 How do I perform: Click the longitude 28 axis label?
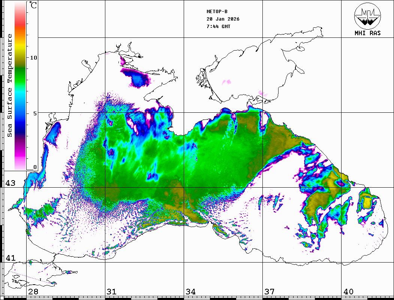(33, 292)
